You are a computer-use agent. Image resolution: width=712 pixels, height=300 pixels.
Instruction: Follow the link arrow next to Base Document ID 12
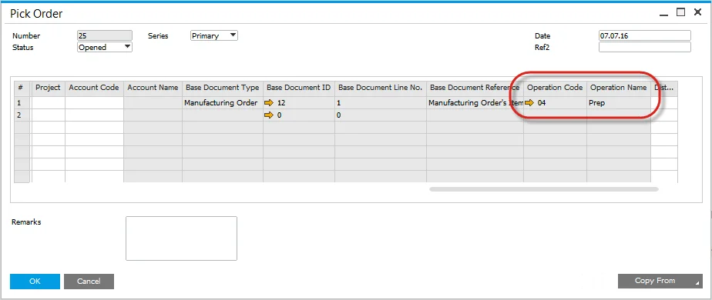click(x=269, y=103)
